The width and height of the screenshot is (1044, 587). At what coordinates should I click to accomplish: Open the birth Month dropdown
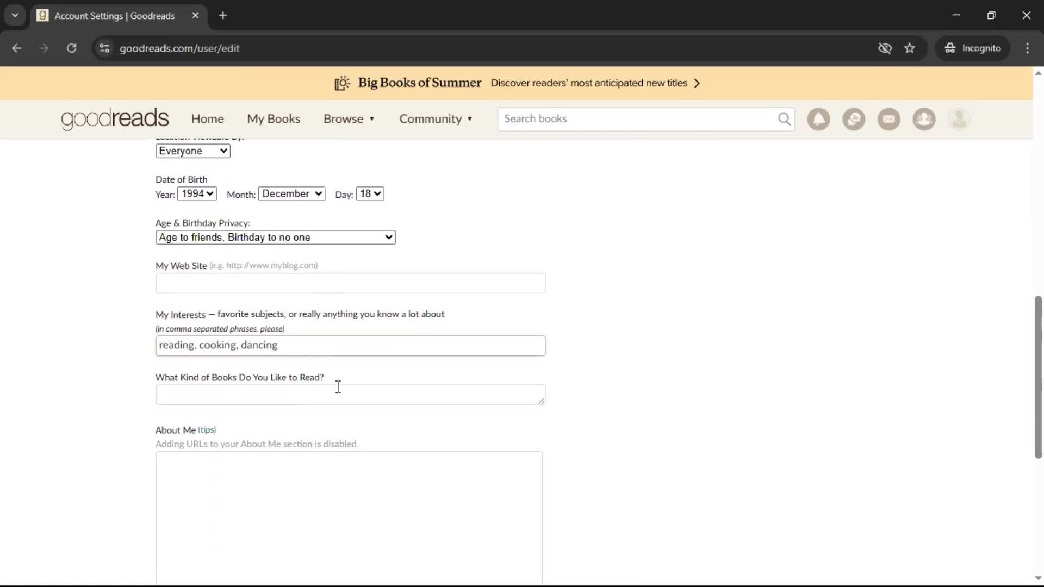[x=292, y=194]
